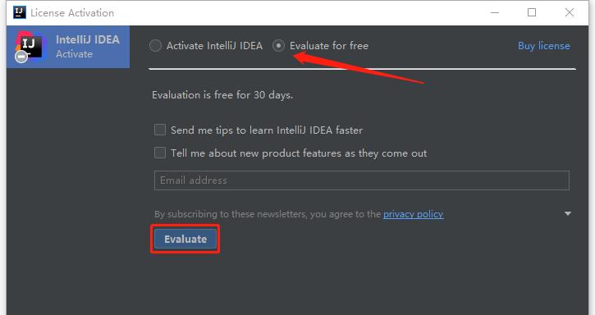The width and height of the screenshot is (595, 315).
Task: Open the Buy license link
Action: tap(544, 46)
